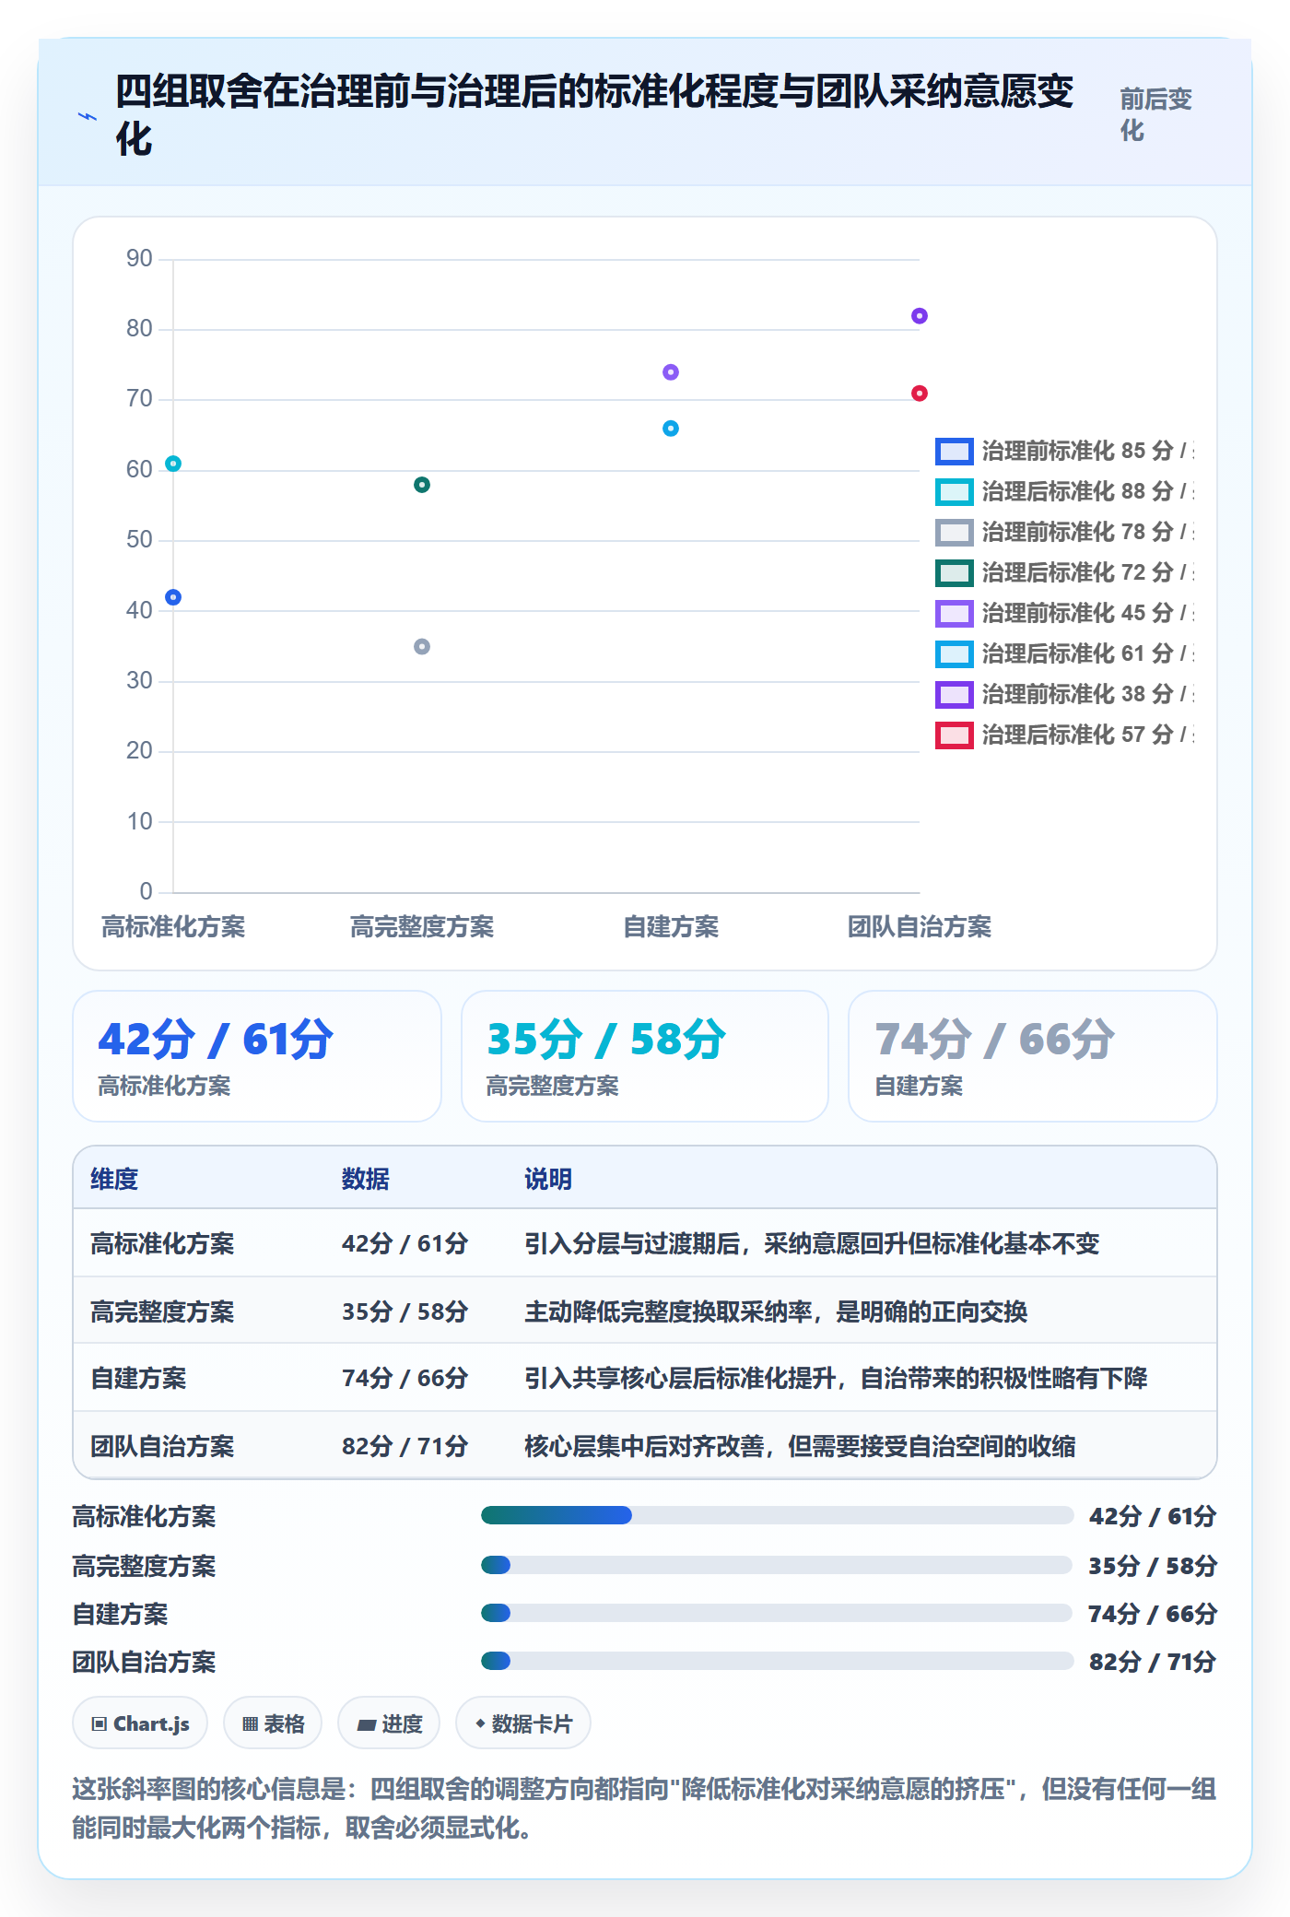The height and width of the screenshot is (1917, 1290).
Task: Click the summary paragraph beginning 这张斜率图
Action: coord(644,1808)
